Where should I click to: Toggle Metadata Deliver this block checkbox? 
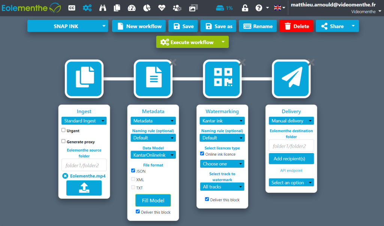coord(138,211)
